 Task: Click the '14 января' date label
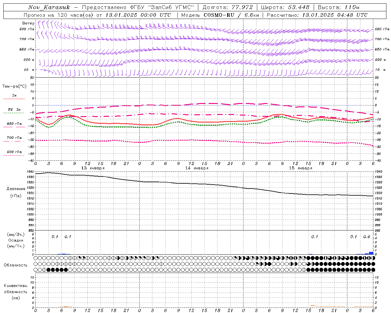(x=197, y=168)
